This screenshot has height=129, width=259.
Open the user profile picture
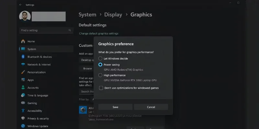click(x=25, y=16)
